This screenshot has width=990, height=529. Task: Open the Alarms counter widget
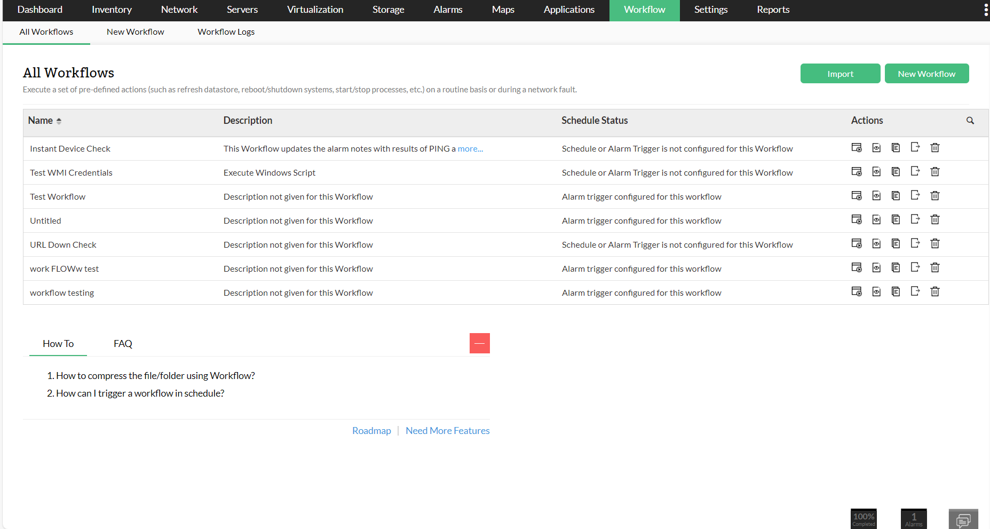914,518
